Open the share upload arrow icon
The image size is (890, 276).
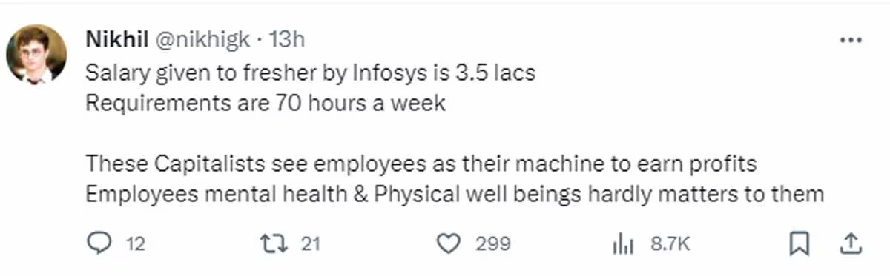[851, 243]
